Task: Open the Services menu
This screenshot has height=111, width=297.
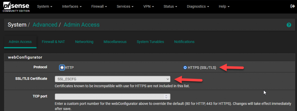Action: coord(125,6)
